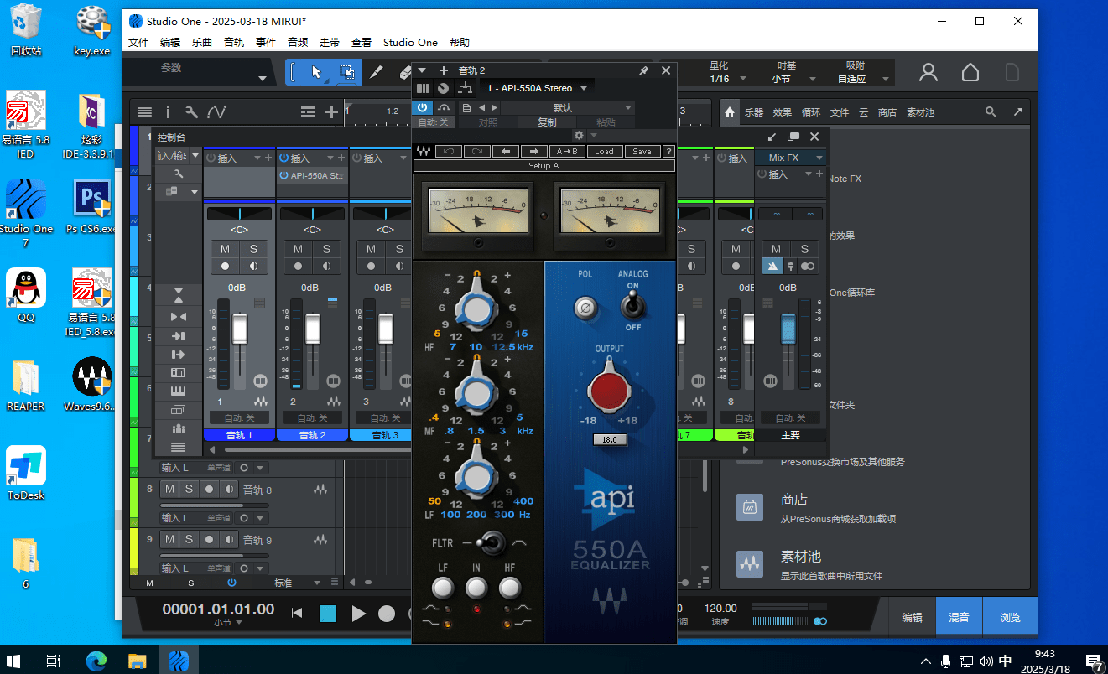Detach the console window
The width and height of the screenshot is (1108, 674).
(772, 136)
